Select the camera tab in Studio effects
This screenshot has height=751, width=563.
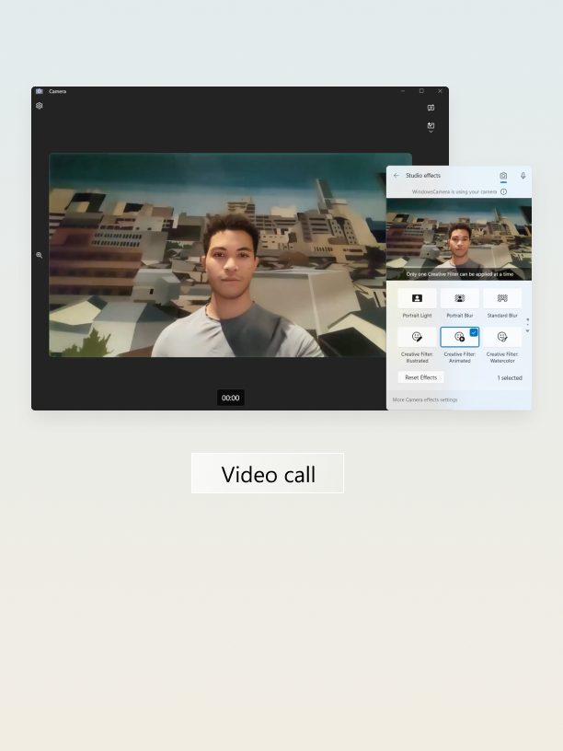point(503,176)
